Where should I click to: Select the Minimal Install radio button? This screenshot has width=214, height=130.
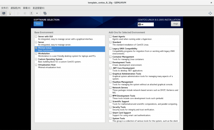click(x=36, y=48)
